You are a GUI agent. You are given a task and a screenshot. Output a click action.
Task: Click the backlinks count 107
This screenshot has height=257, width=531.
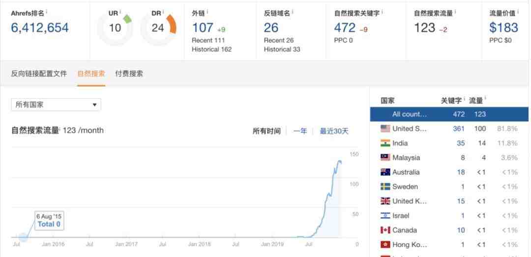[x=203, y=27]
